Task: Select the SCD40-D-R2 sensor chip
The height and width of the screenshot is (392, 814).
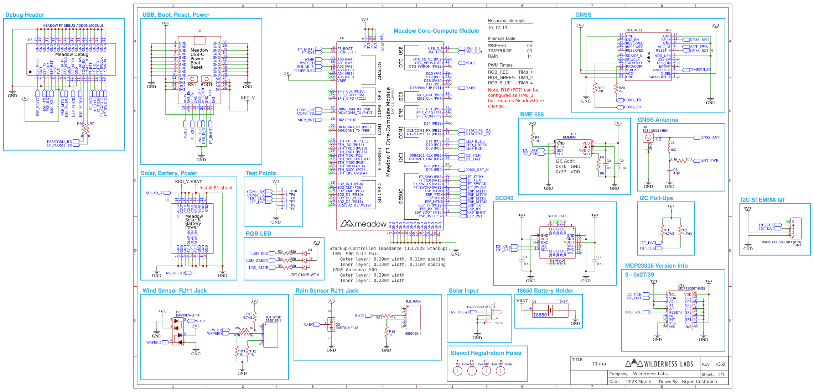Action: (557, 242)
